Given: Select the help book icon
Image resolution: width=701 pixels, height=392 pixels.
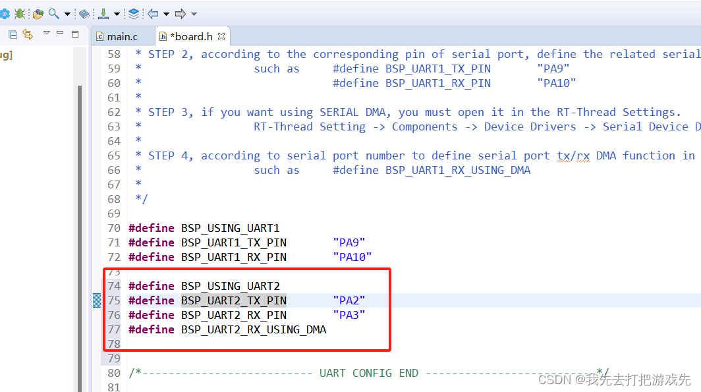Looking at the screenshot, I should point(83,13).
